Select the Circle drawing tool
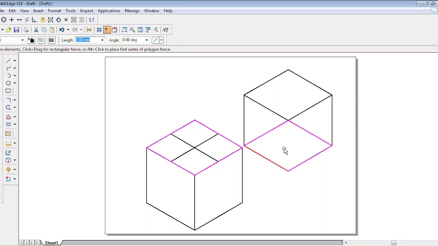The height and width of the screenshot is (246, 438). pyautogui.click(x=8, y=83)
